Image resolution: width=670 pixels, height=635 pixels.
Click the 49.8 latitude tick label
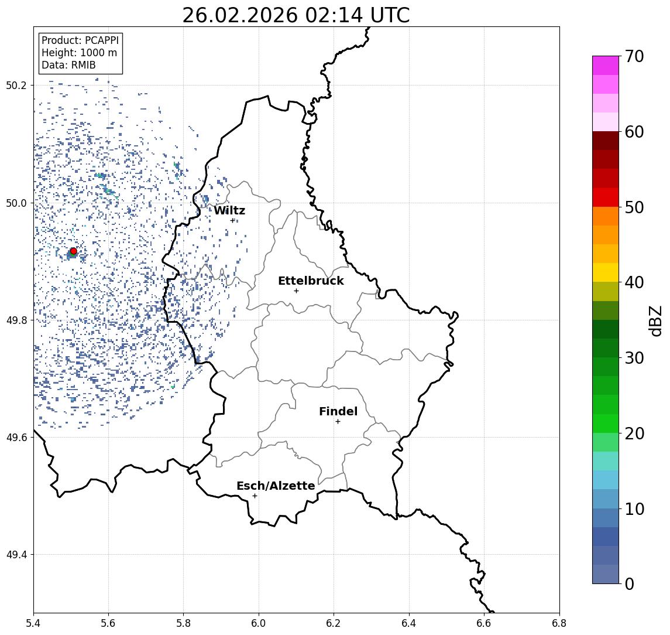point(16,320)
